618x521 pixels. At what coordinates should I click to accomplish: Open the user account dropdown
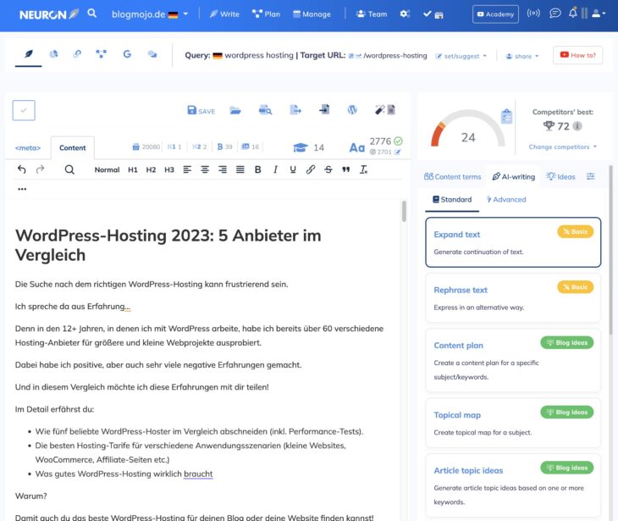pos(599,14)
